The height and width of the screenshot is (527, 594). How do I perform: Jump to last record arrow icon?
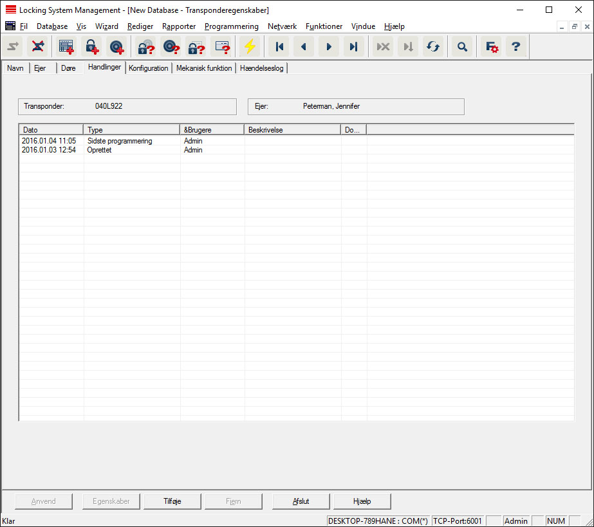click(x=353, y=46)
